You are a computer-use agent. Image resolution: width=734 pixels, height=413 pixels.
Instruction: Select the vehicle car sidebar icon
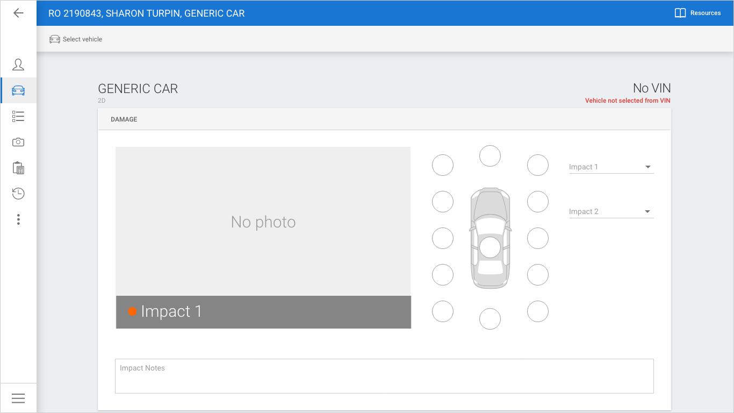[x=18, y=90]
